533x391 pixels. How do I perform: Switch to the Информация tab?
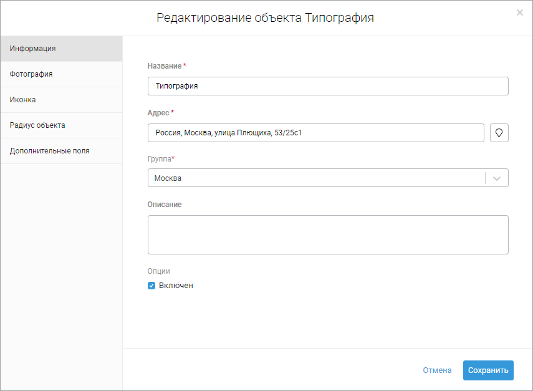click(61, 49)
